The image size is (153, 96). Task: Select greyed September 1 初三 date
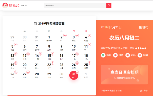tap(86, 75)
